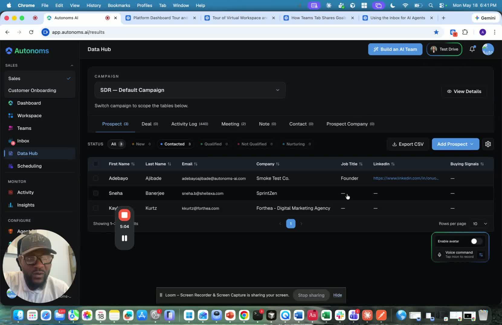Sort by Last Name column

click(x=158, y=164)
